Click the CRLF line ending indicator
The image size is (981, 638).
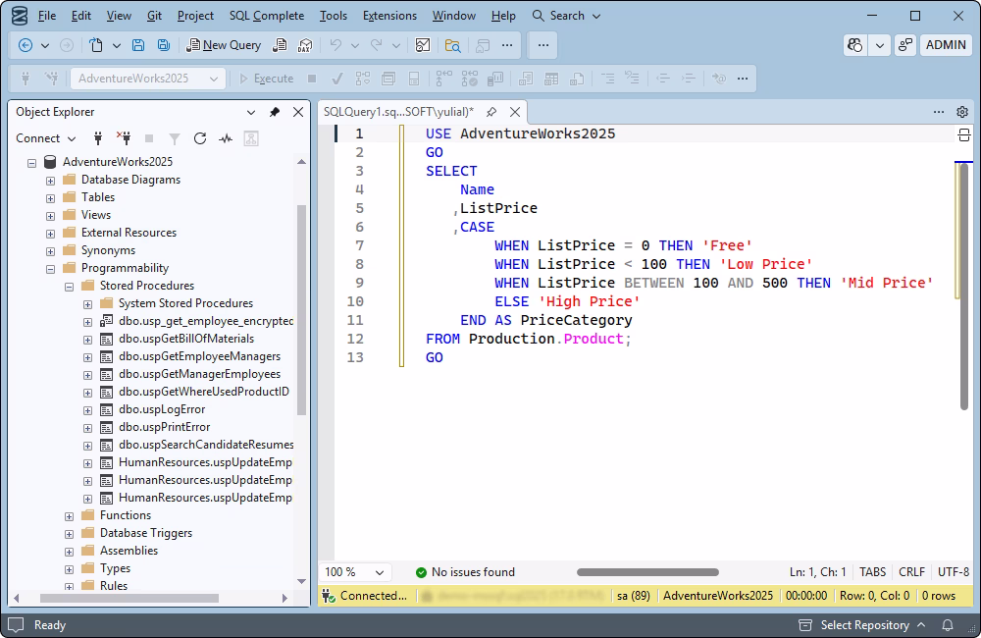pos(911,572)
